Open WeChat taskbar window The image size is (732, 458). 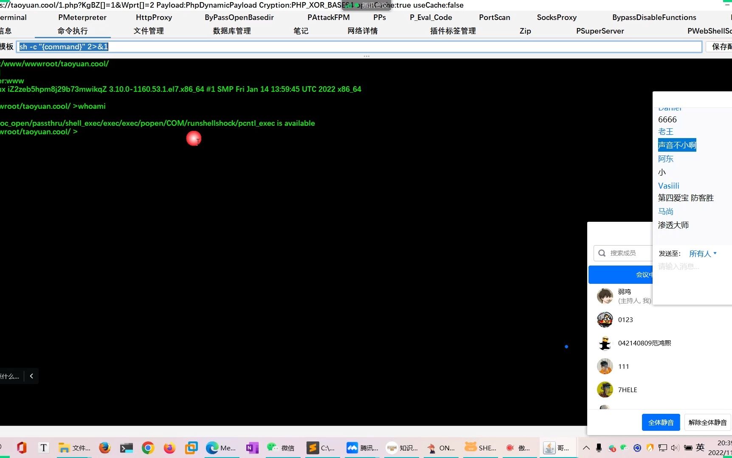click(x=281, y=447)
